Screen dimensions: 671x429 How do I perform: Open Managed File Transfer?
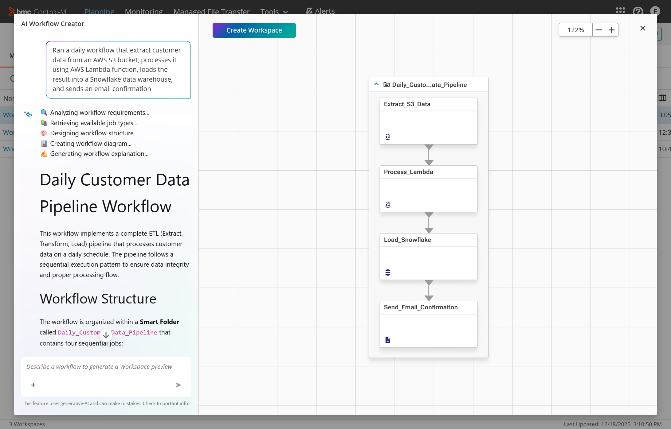click(211, 12)
